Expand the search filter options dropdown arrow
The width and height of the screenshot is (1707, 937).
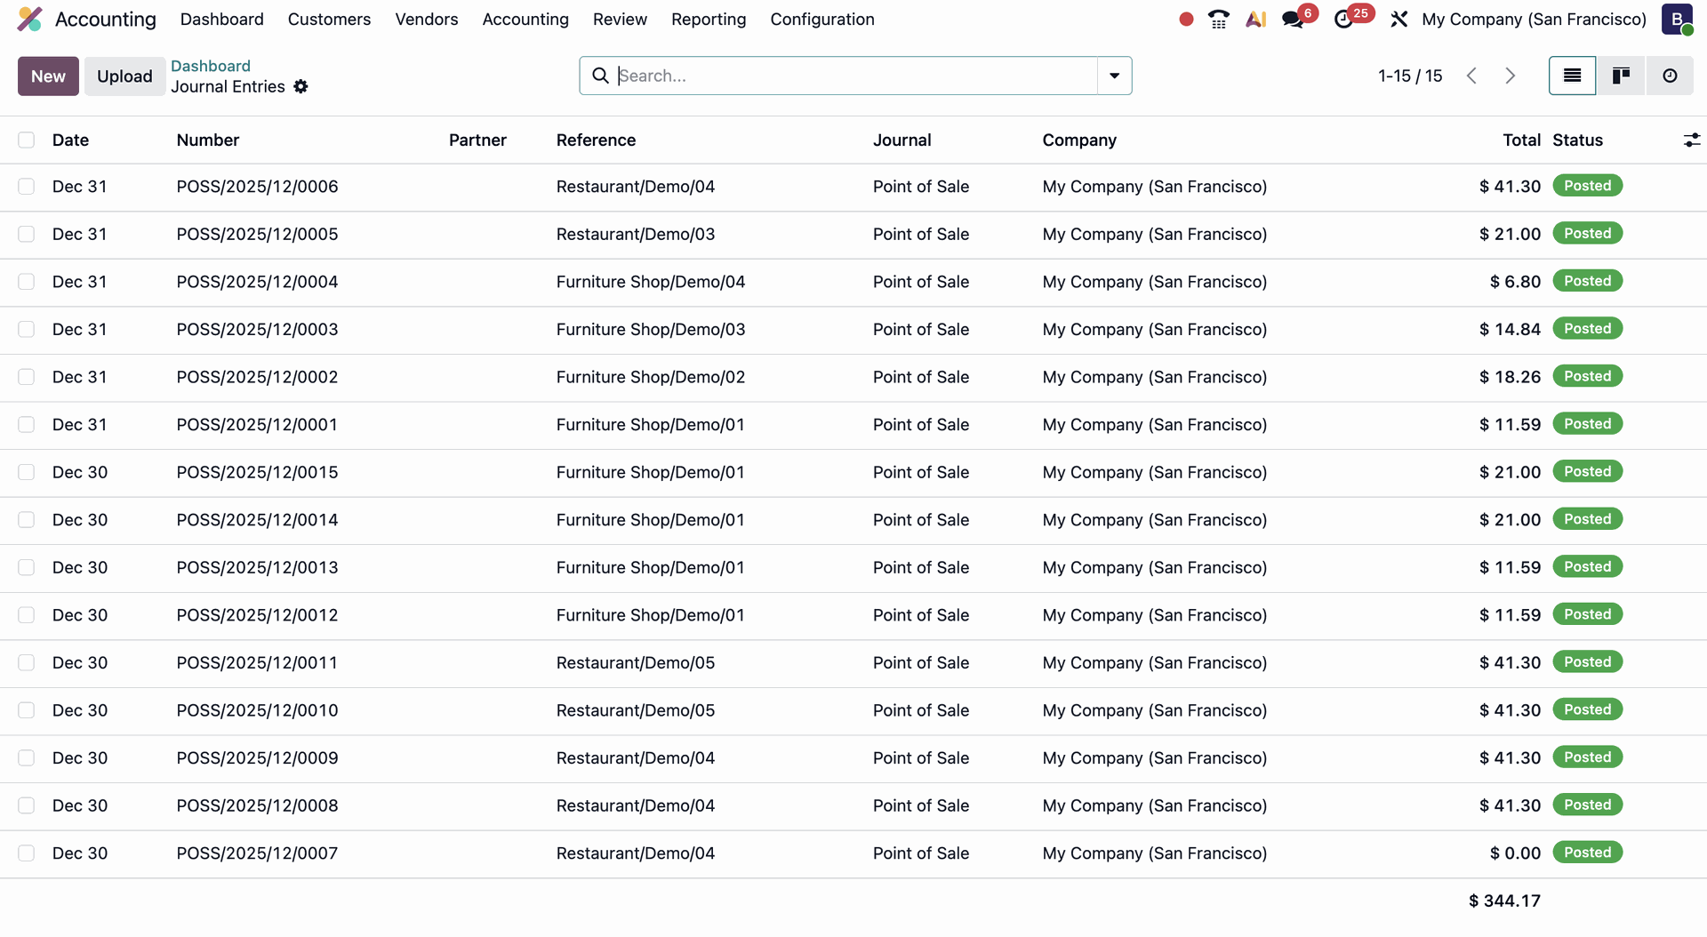1114,76
